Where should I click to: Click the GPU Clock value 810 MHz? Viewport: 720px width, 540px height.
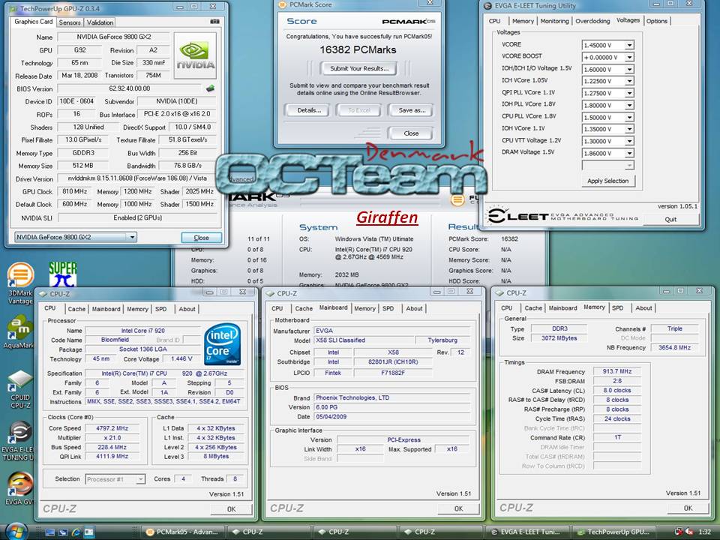[x=74, y=191]
